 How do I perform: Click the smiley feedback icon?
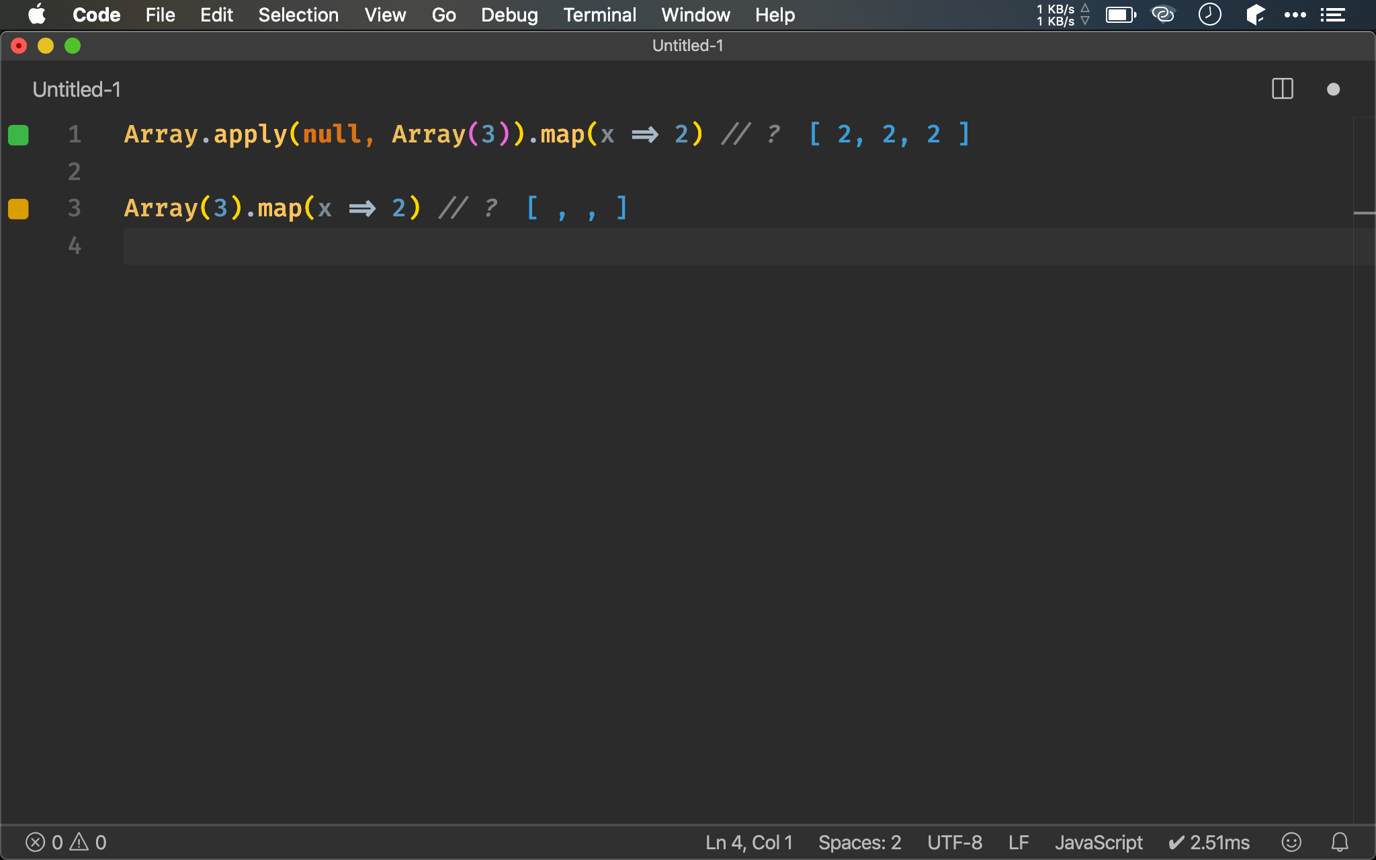[1291, 842]
